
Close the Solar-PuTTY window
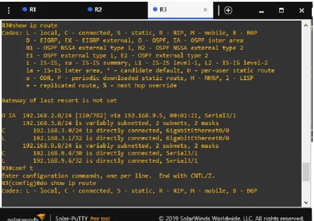pos(301,10)
